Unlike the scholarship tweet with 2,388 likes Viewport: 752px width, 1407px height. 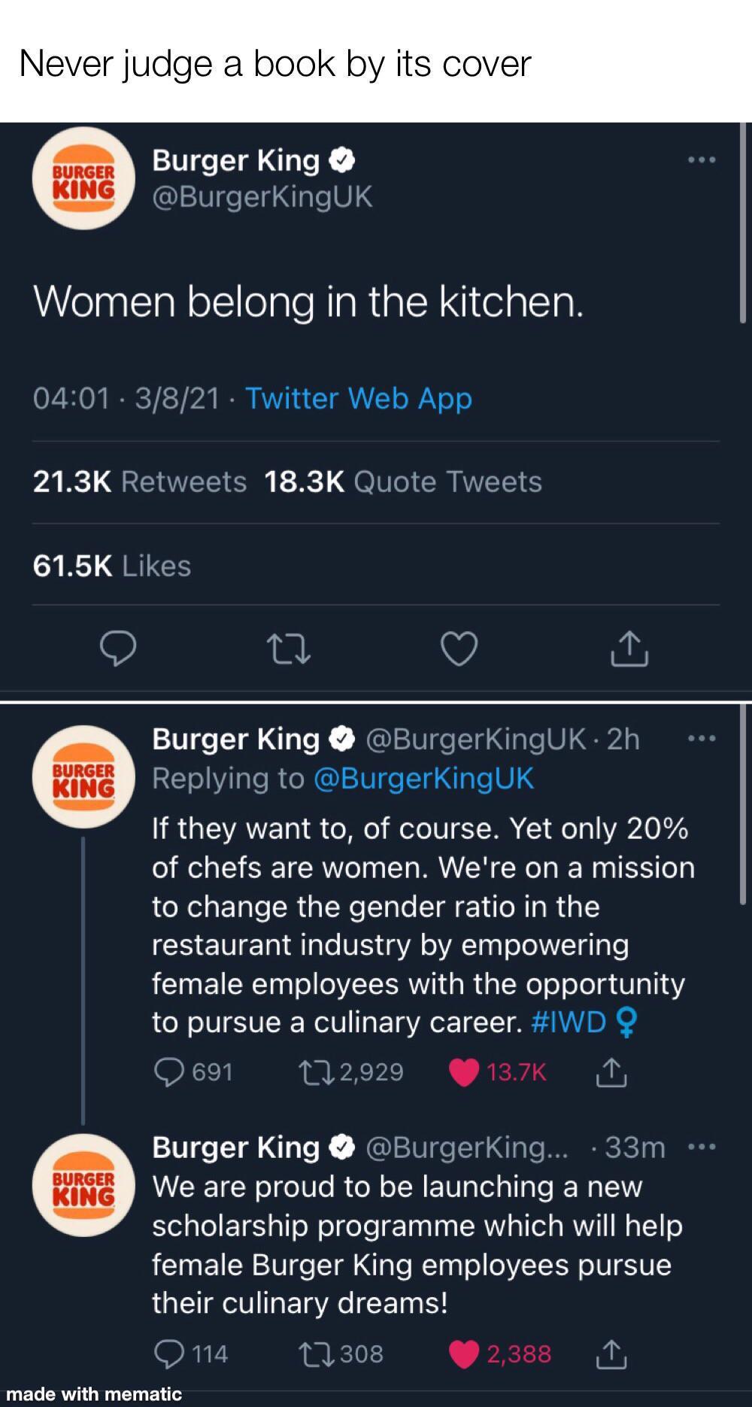pyautogui.click(x=464, y=1354)
